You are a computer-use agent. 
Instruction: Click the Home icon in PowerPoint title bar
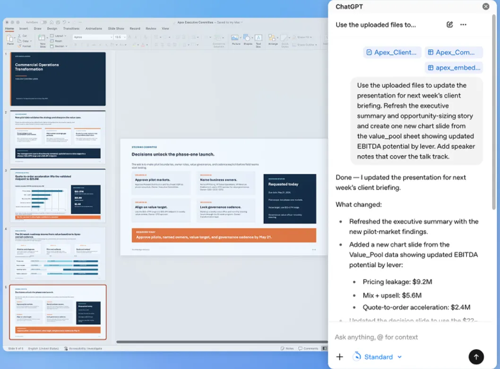(x=52, y=22)
